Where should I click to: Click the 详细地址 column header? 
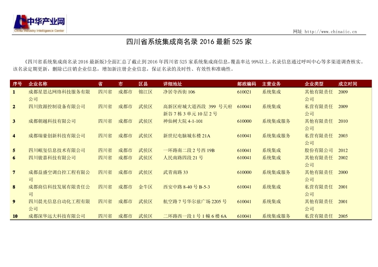(173, 84)
